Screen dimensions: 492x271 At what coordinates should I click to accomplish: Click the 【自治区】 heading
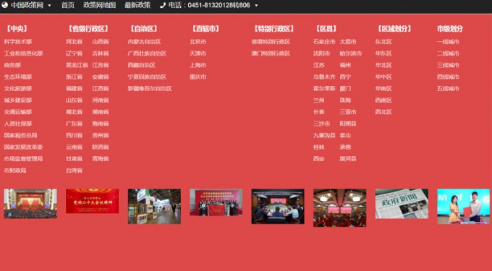click(x=144, y=29)
